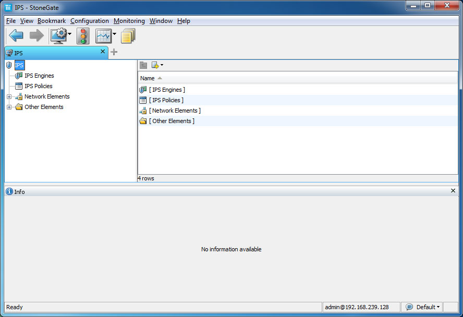The image size is (463, 317).
Task: Click the Network Elements tree icon
Action: pos(19,96)
